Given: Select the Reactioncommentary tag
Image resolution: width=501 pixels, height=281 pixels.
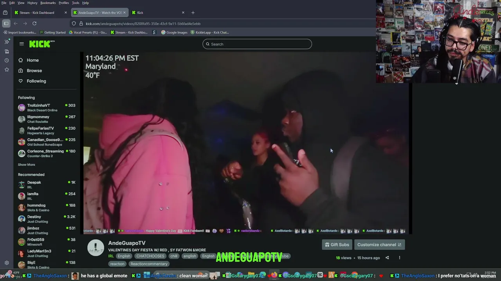Looking at the screenshot, I should 149,264.
